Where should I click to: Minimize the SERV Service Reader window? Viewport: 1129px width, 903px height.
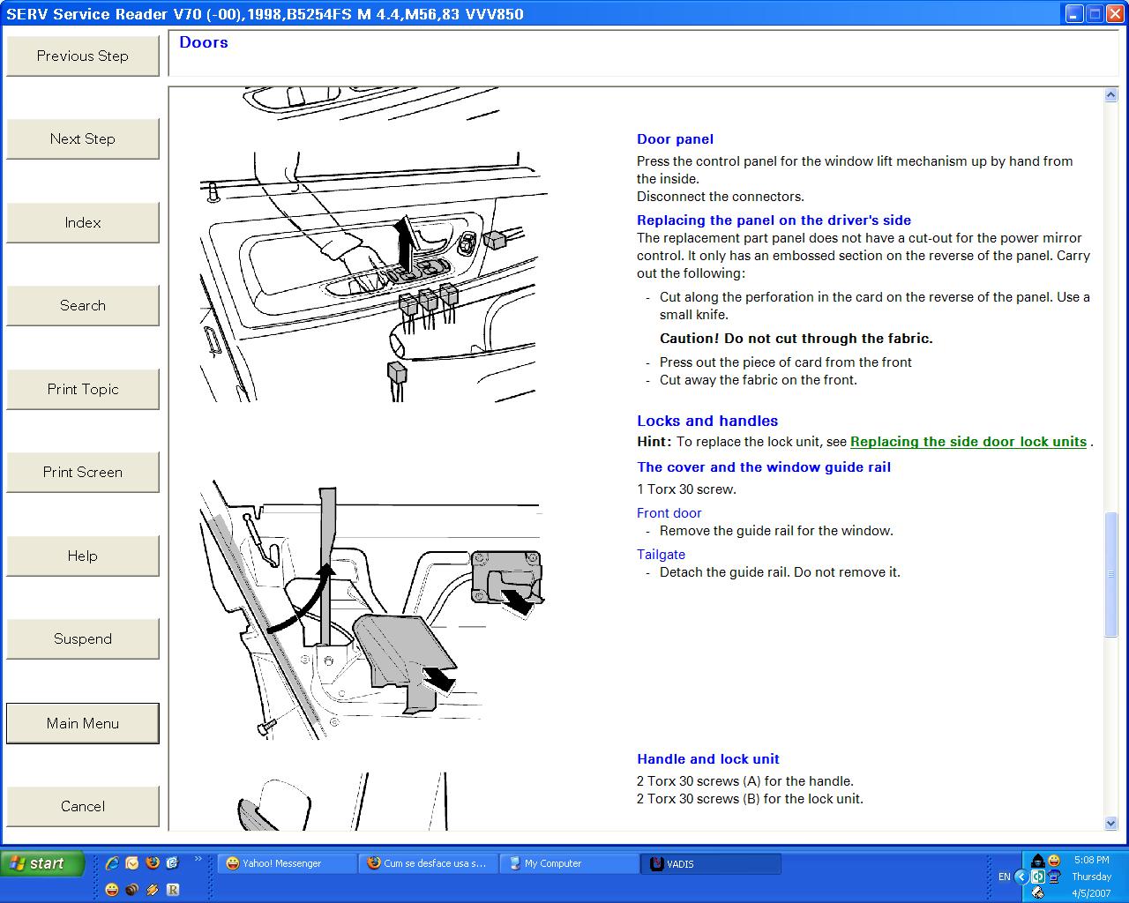pos(1073,13)
